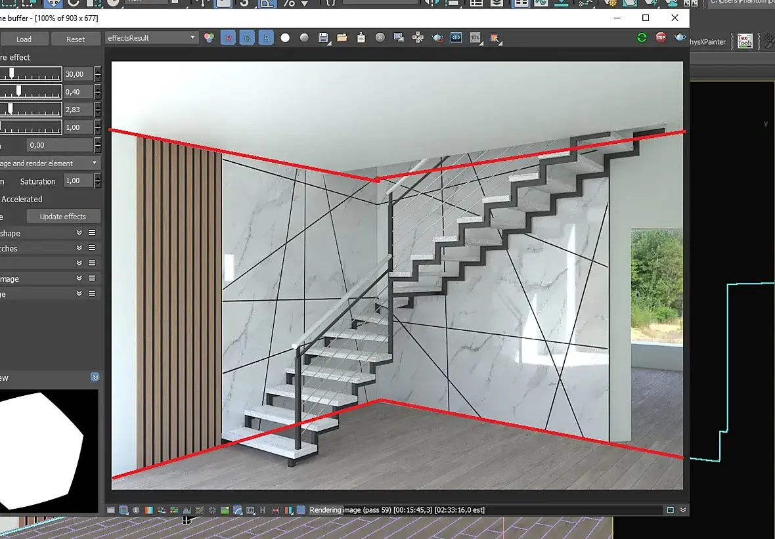775x539 pixels.
Task: Click the input field showing 0,00
Action: point(60,145)
